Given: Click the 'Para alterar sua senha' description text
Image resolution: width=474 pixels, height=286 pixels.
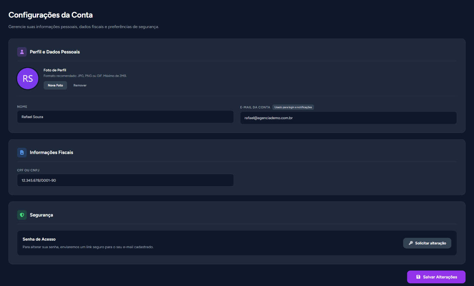Looking at the screenshot, I should point(88,247).
